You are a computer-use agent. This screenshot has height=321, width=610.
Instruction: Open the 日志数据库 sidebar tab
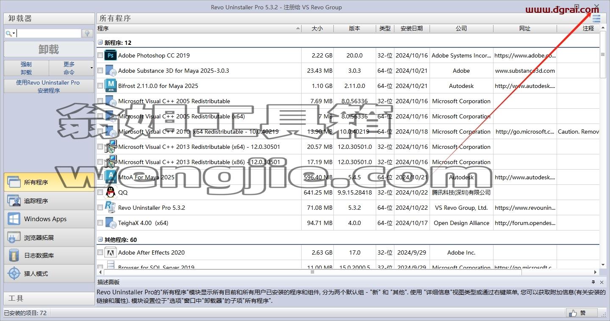click(49, 255)
